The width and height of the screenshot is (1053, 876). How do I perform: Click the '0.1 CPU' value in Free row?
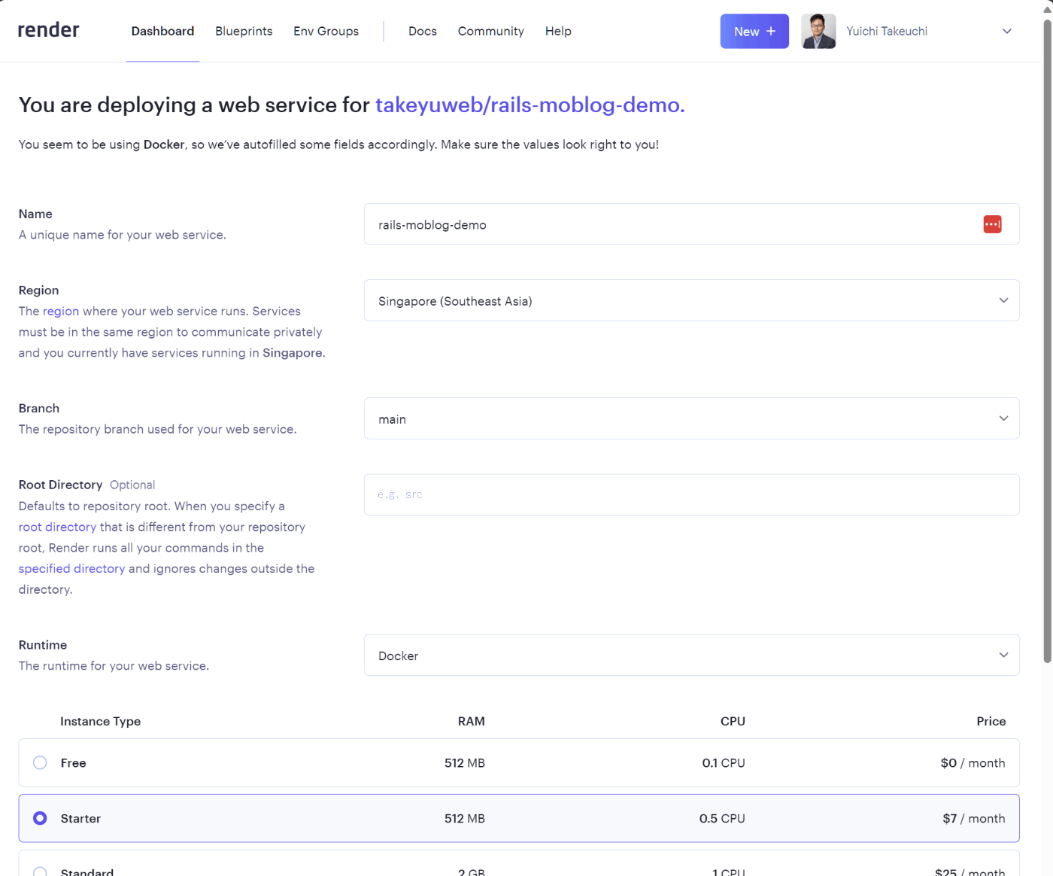[724, 762]
